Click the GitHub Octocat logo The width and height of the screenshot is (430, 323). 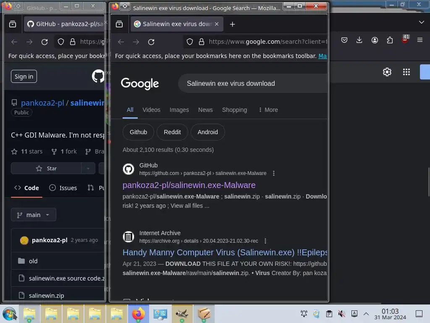tap(98, 76)
